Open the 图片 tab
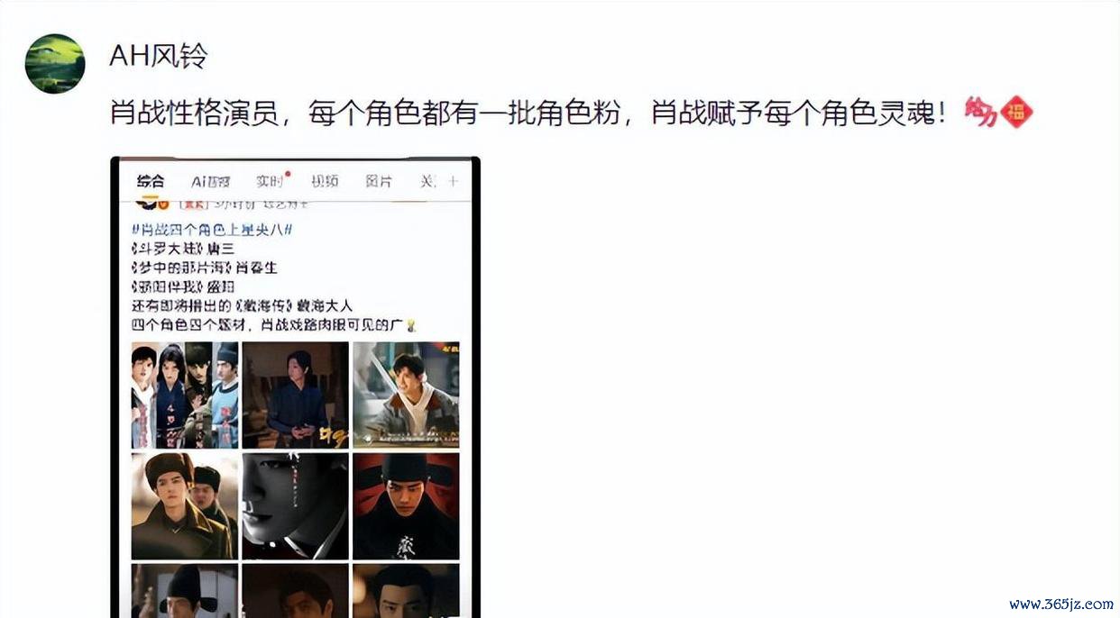Screen dimensions: 1120x618 click(379, 181)
